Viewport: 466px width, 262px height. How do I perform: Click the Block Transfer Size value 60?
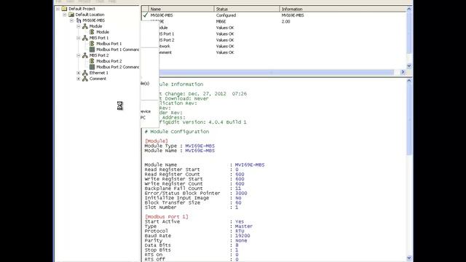[x=238, y=202]
